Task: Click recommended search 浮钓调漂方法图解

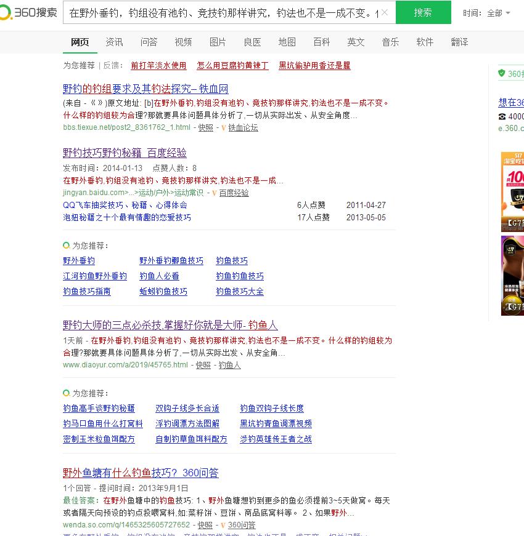Action: tap(187, 424)
